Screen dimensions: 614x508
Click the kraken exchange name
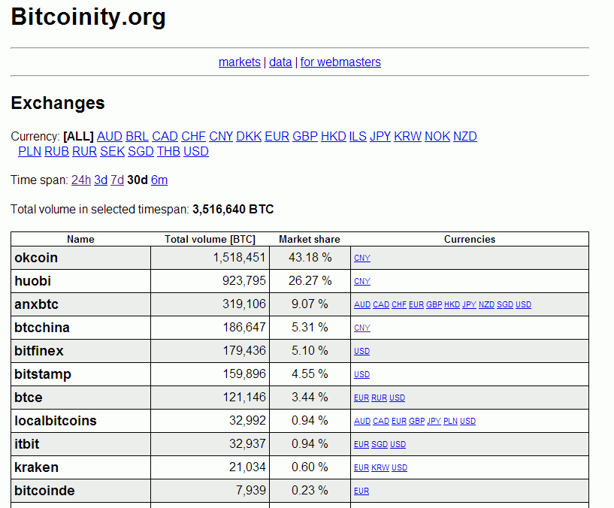click(x=36, y=467)
